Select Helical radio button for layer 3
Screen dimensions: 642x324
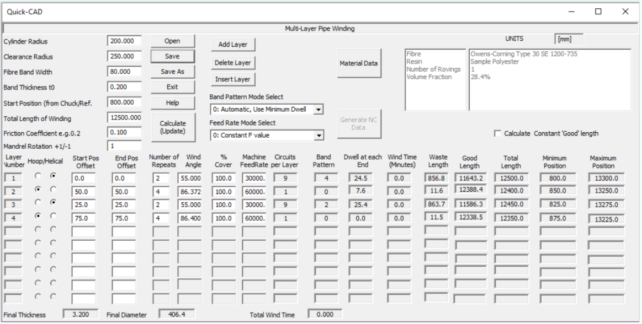point(53,202)
